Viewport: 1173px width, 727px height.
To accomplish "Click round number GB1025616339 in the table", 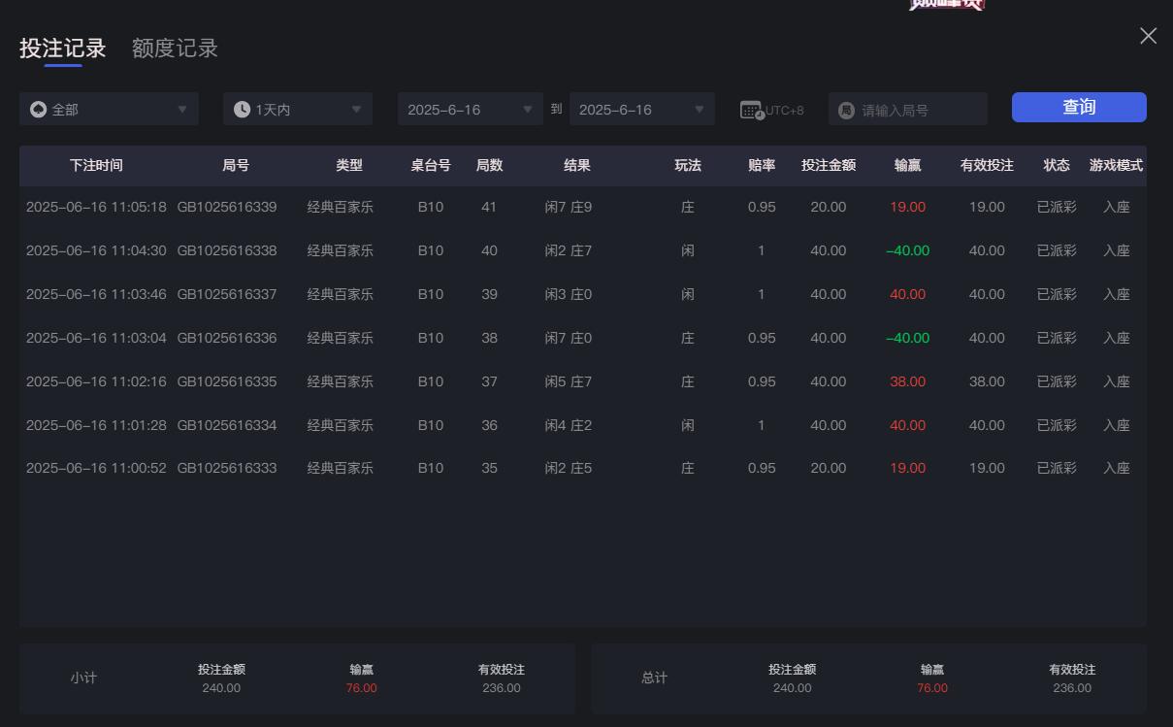I will pos(235,206).
